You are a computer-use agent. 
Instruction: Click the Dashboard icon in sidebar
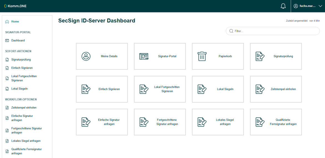click(7, 40)
